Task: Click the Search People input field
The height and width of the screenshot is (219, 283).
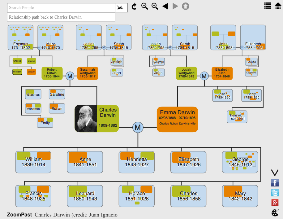Action: click(61, 8)
